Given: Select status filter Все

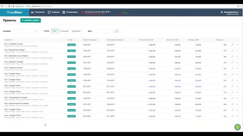Looking at the screenshot, I should [55, 31].
